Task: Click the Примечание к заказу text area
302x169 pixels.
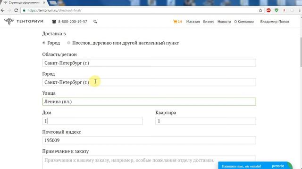Action: pos(149,163)
